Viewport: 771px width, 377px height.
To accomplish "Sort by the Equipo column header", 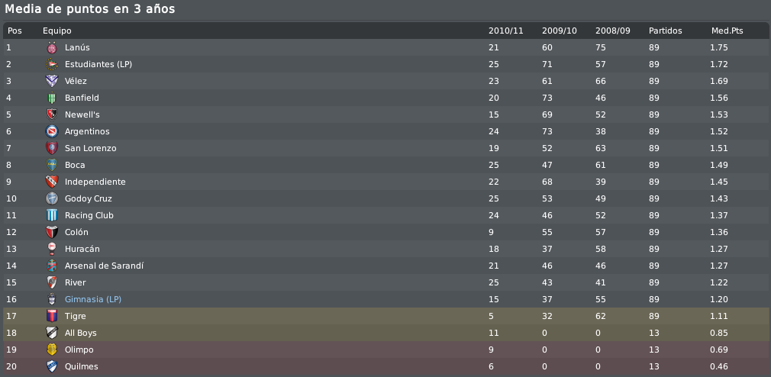I will [x=57, y=31].
